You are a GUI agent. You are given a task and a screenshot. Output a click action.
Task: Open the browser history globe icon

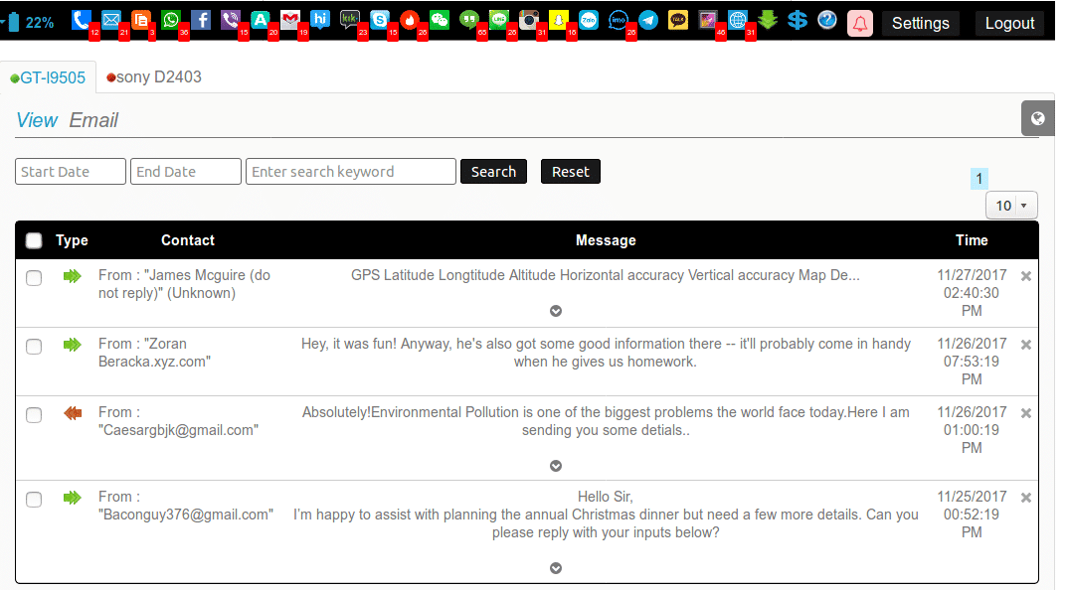738,20
